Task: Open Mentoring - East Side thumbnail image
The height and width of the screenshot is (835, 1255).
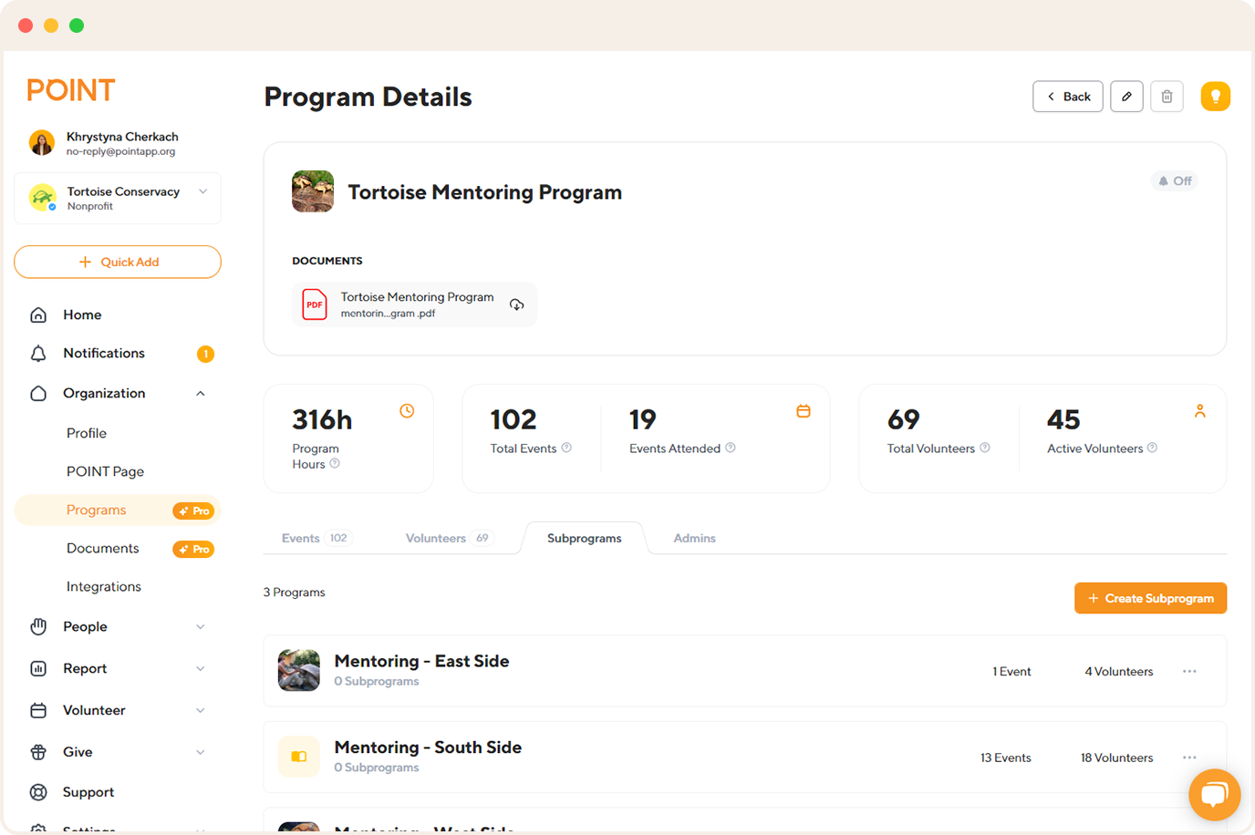Action: [299, 671]
